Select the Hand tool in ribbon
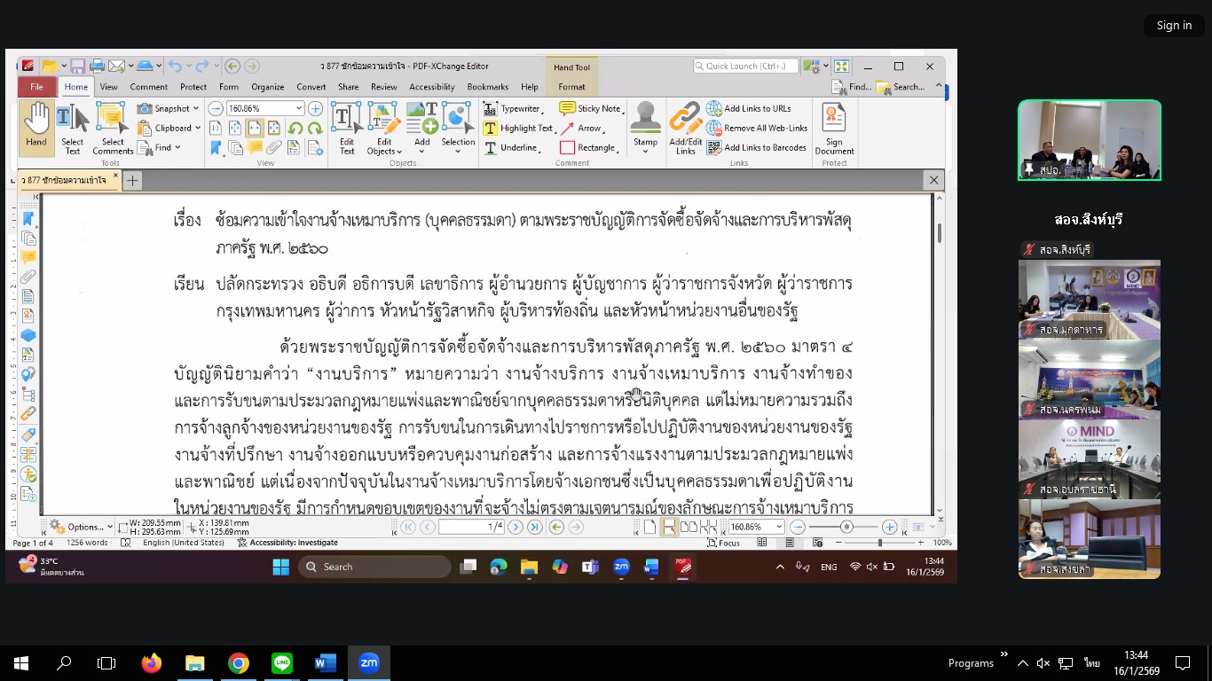The image size is (1212, 681). coord(36,127)
